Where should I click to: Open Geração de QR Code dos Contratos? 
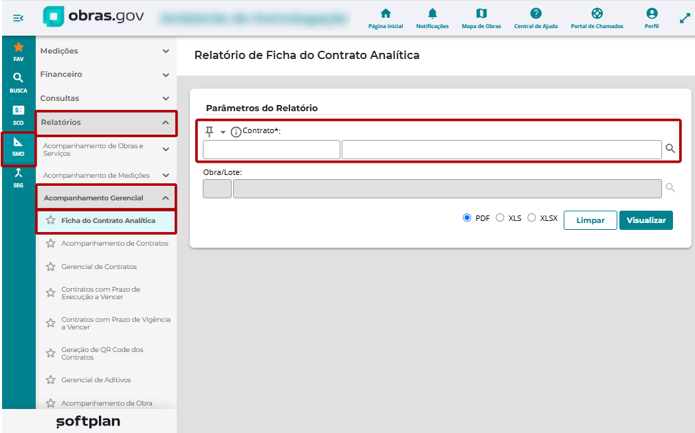coord(102,353)
